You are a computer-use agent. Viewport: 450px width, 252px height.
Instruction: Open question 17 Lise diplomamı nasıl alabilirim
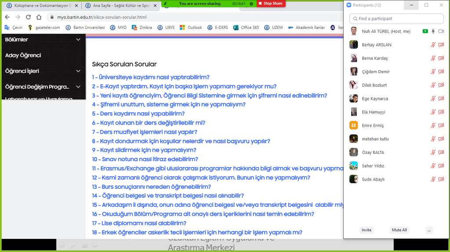pos(139,223)
